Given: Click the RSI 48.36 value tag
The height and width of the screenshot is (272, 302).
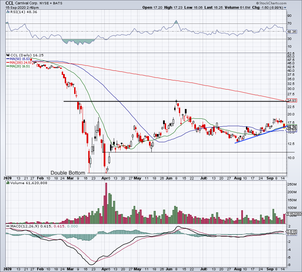Looking at the screenshot, I should click(291, 32).
